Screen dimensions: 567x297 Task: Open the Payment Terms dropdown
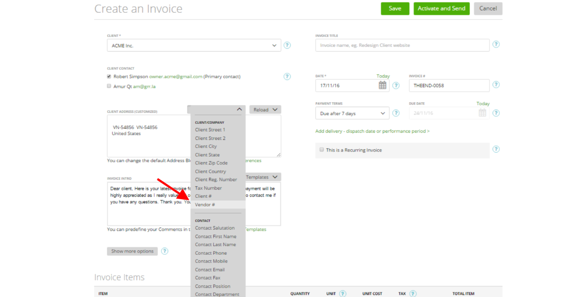[352, 113]
